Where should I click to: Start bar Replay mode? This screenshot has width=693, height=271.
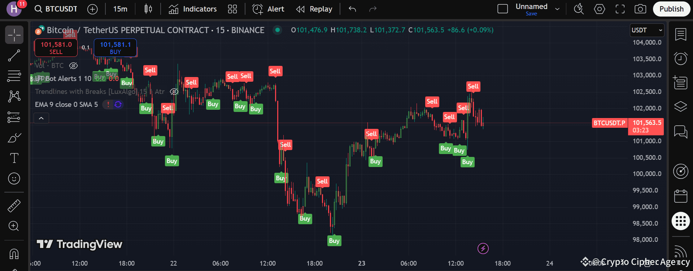pyautogui.click(x=314, y=9)
